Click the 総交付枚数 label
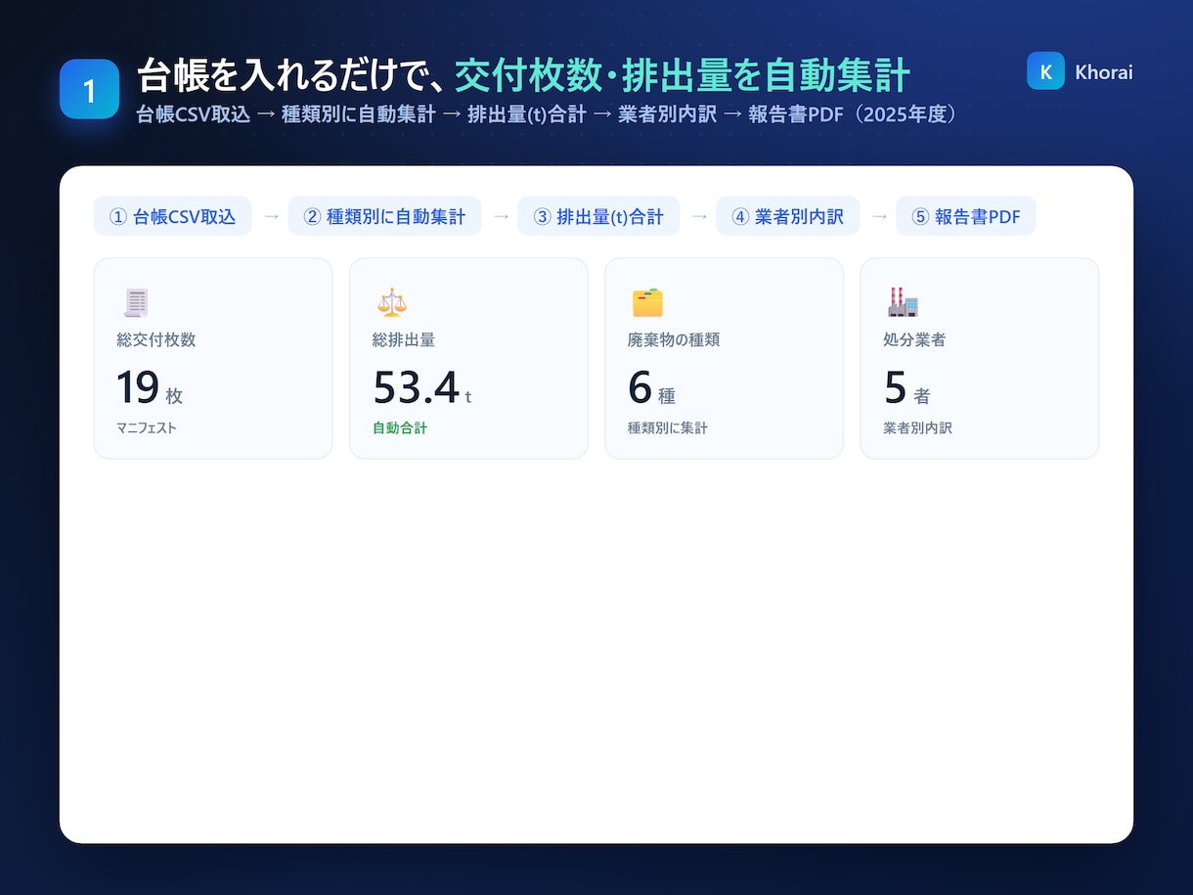Viewport: 1193px width, 895px height. pyautogui.click(x=156, y=340)
